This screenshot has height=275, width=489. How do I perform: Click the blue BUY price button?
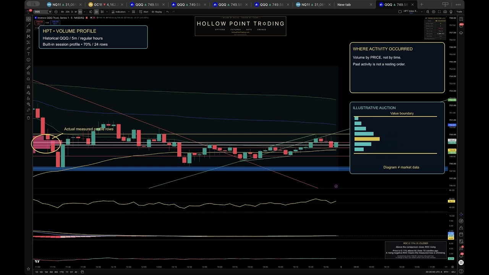(x=55, y=23)
